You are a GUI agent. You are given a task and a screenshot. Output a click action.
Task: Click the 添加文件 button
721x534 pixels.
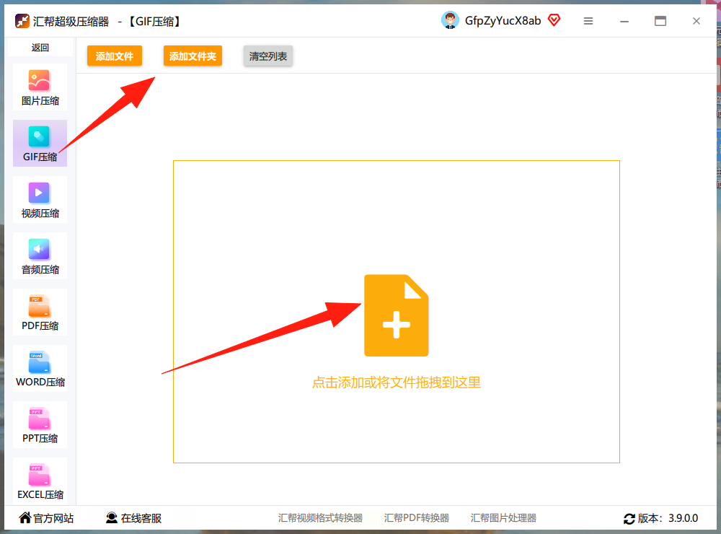pyautogui.click(x=115, y=56)
